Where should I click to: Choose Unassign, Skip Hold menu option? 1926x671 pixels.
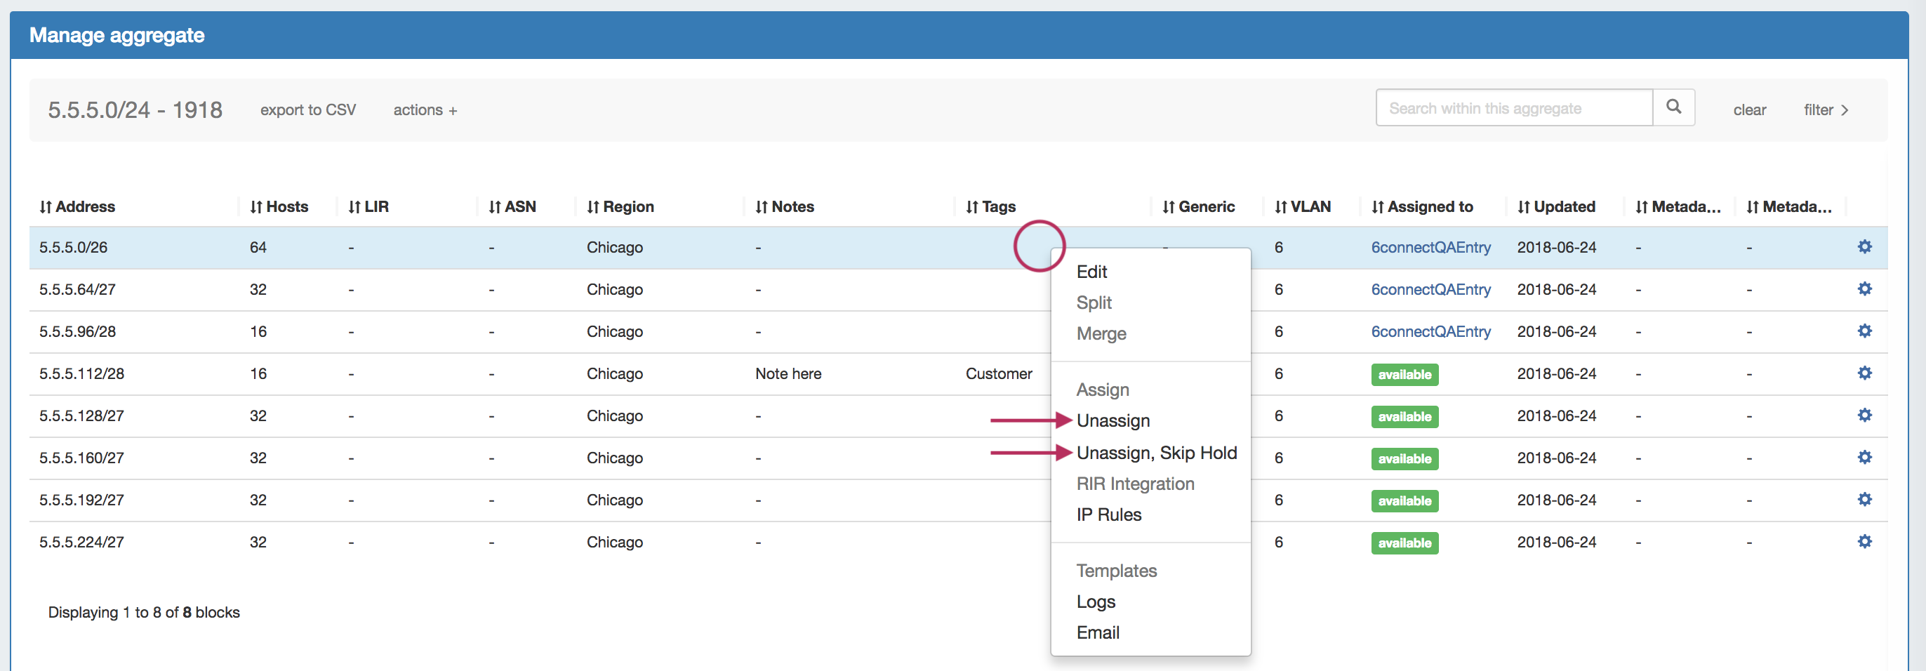tap(1156, 453)
